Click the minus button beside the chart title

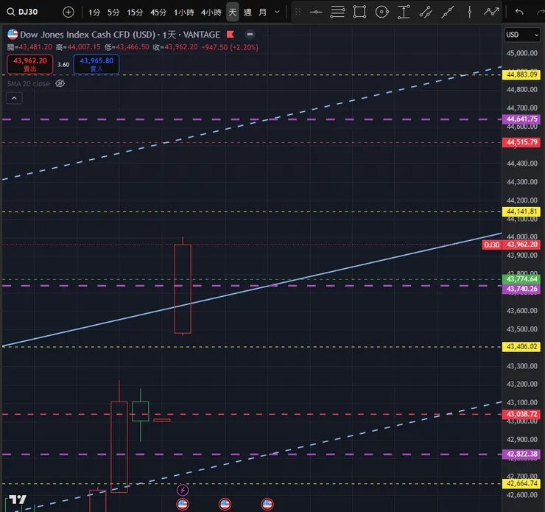coord(250,34)
